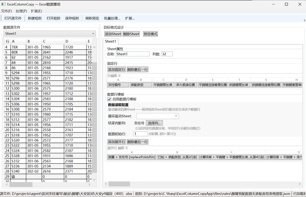
Task: Open the Sheet1 data source dropdown
Action: coord(50,33)
